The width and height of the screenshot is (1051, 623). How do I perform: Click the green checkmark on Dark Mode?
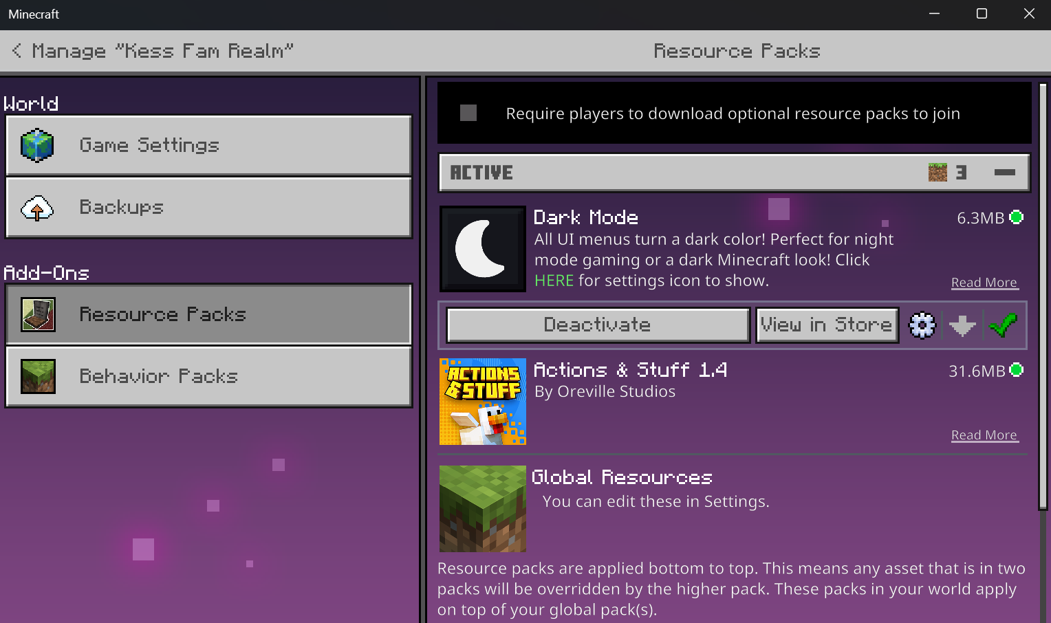[x=1004, y=325]
